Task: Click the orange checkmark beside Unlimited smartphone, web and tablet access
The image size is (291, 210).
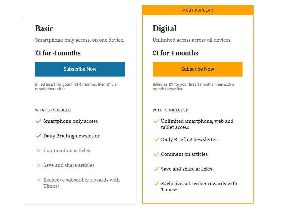Action: (156, 121)
